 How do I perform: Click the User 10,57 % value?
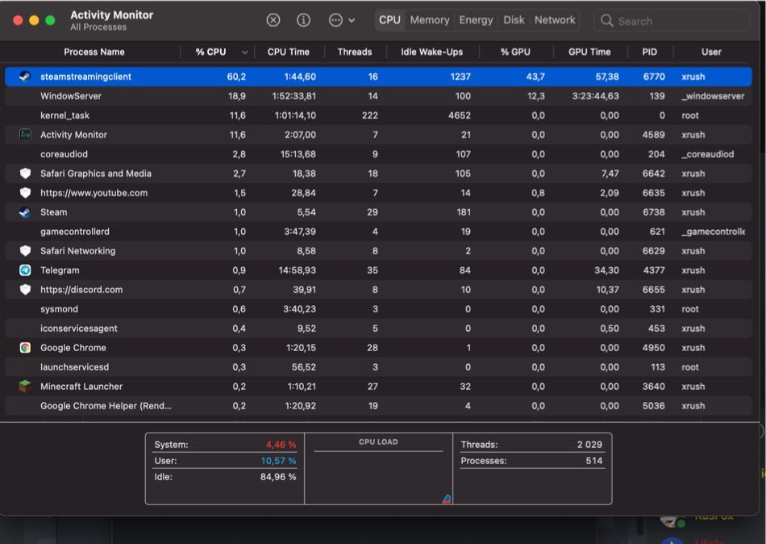[x=278, y=461]
